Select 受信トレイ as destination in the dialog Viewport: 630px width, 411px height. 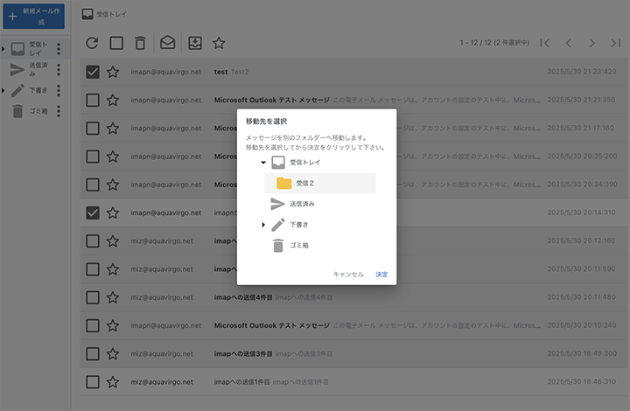[x=304, y=163]
